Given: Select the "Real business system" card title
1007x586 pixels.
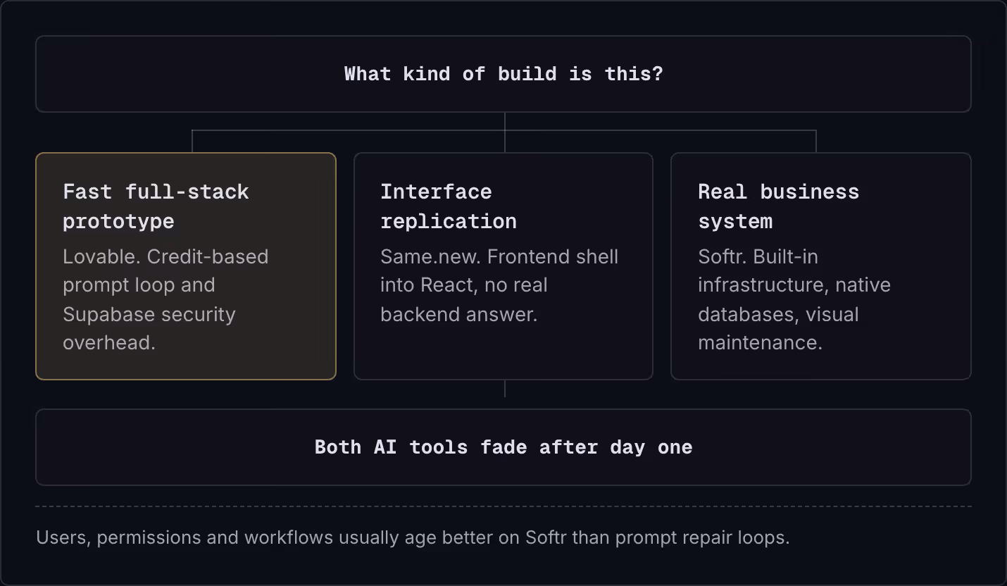Looking at the screenshot, I should click(778, 206).
